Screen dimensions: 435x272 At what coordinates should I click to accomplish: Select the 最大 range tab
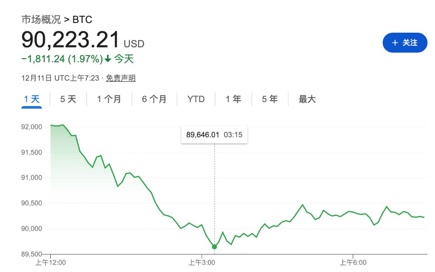tap(307, 99)
